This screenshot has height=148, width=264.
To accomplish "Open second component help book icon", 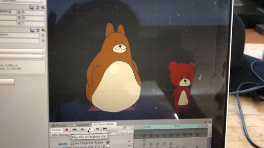I will (x=32, y=30).
